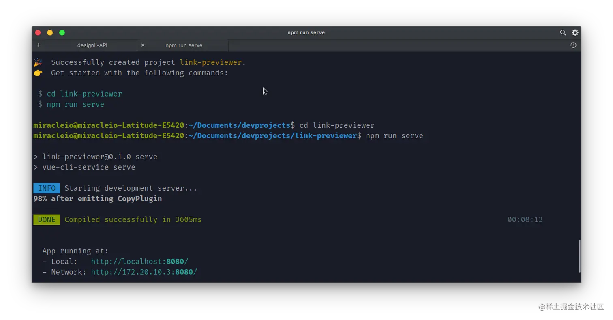Image resolution: width=613 pixels, height=320 pixels.
Task: Click the DONE badge in the output
Action: (46, 219)
